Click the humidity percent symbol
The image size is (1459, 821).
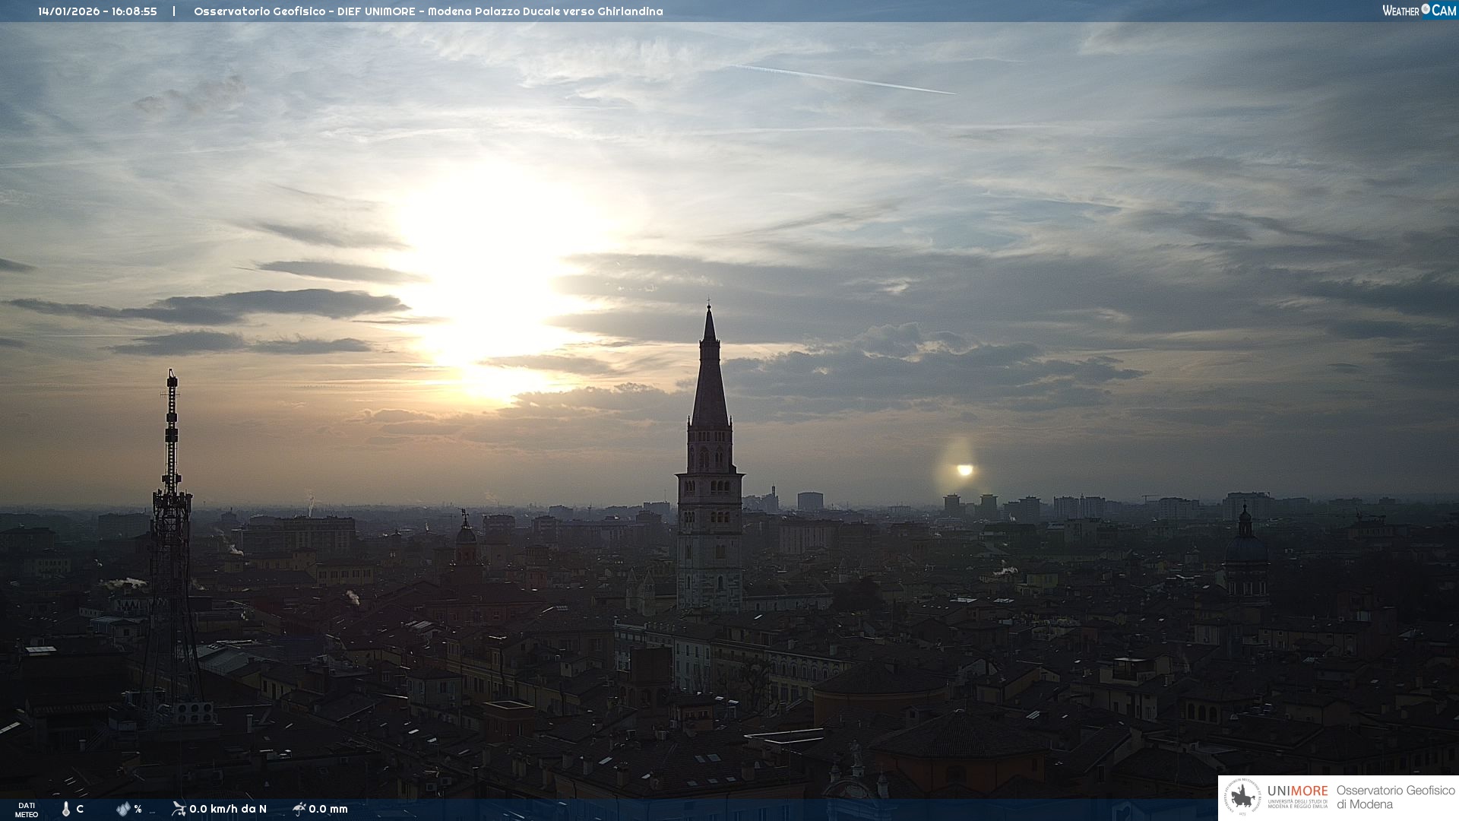tap(138, 809)
